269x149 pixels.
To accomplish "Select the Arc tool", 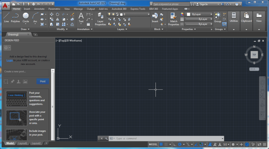I will pos(35,17).
